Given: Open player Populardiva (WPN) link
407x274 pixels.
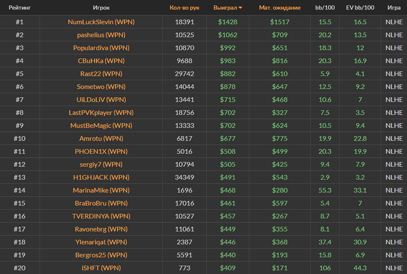Looking at the screenshot, I should (x=101, y=48).
